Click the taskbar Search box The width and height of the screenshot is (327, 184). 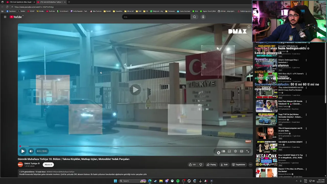click(133, 181)
